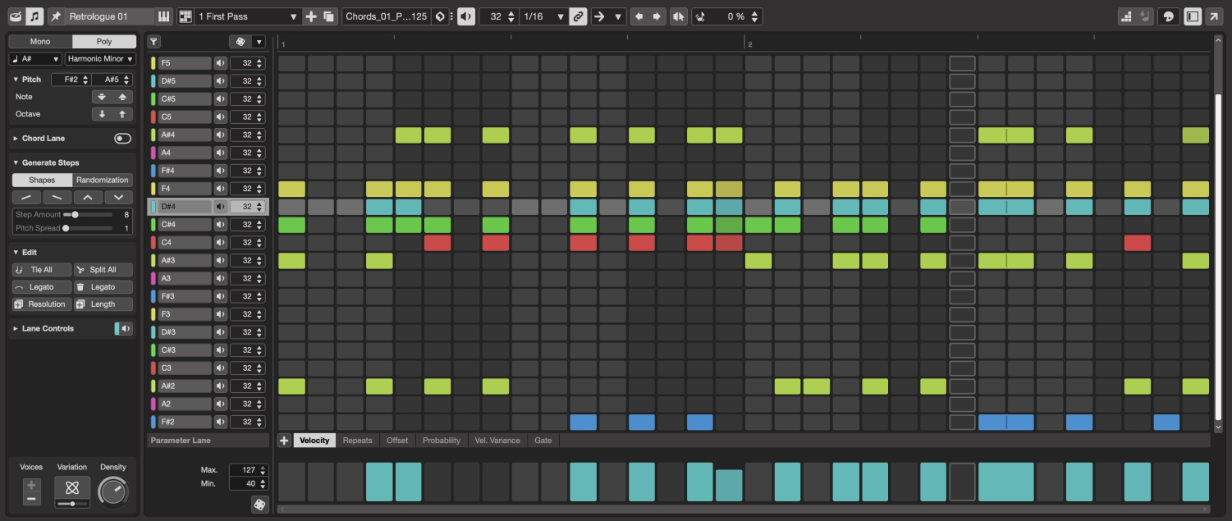Screen dimensions: 1232x521
Task: Click the piano keyboard icon in the toolbar
Action: [164, 16]
